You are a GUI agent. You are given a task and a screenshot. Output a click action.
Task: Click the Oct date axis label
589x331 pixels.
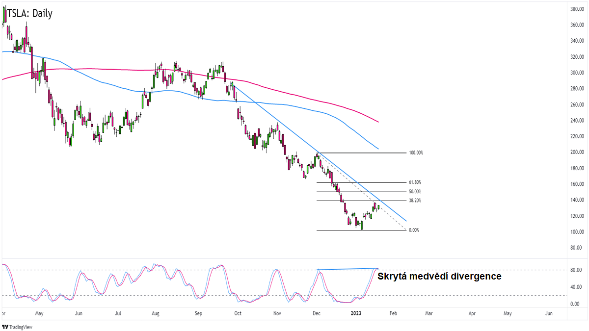pyautogui.click(x=238, y=312)
